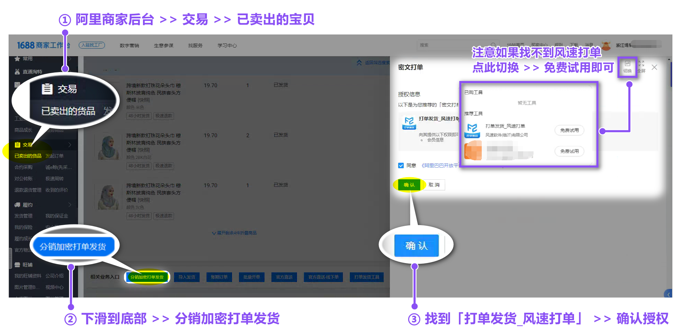681x332 pixels.
Task: Click the up-arrow icon beside 返回筛选搜索
Action: [x=359, y=62]
